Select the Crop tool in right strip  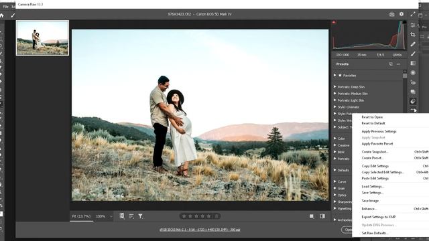tap(413, 35)
